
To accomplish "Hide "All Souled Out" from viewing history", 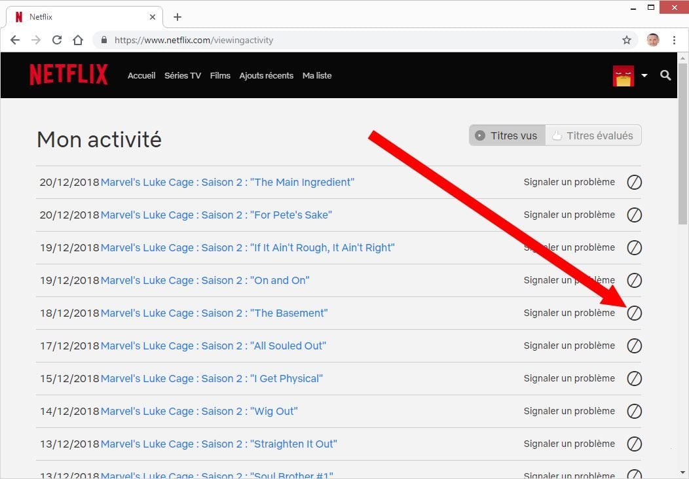I will (x=634, y=346).
